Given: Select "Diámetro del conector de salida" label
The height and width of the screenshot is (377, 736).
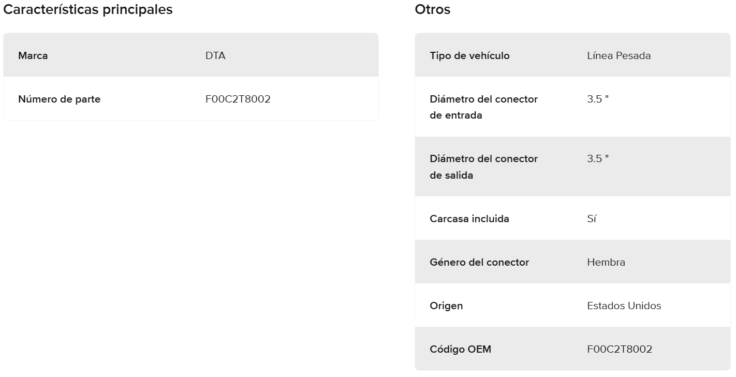Looking at the screenshot, I should (483, 167).
